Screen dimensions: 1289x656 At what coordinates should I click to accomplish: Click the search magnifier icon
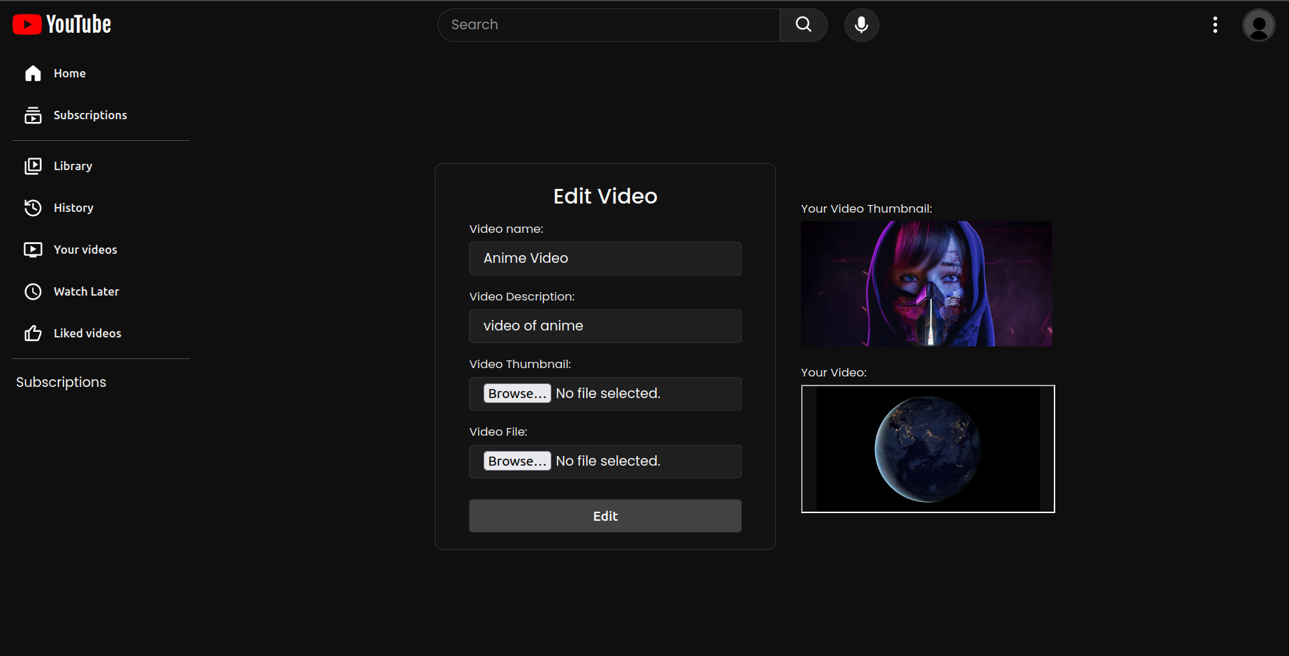tap(803, 24)
